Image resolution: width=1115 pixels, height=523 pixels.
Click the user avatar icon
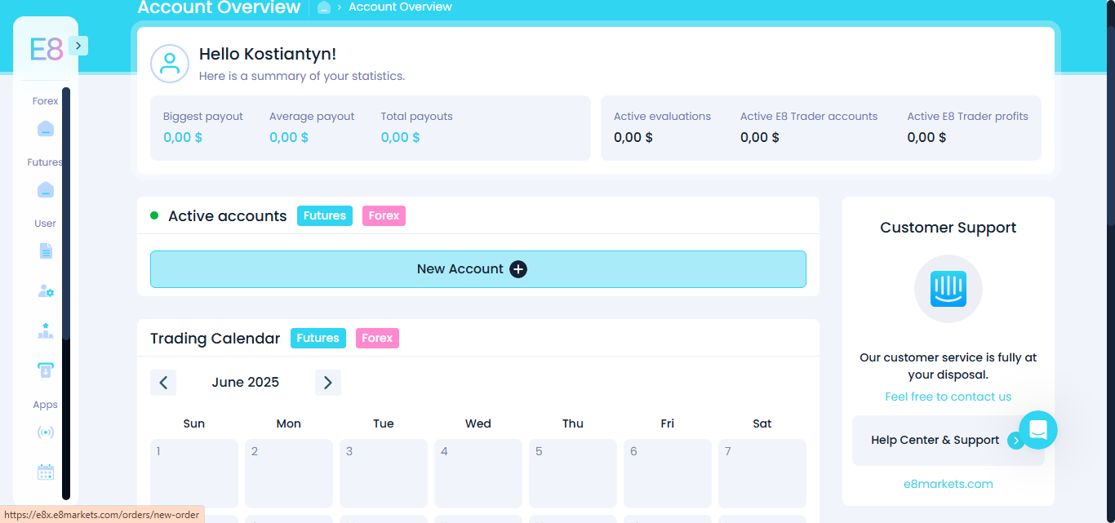click(x=170, y=64)
